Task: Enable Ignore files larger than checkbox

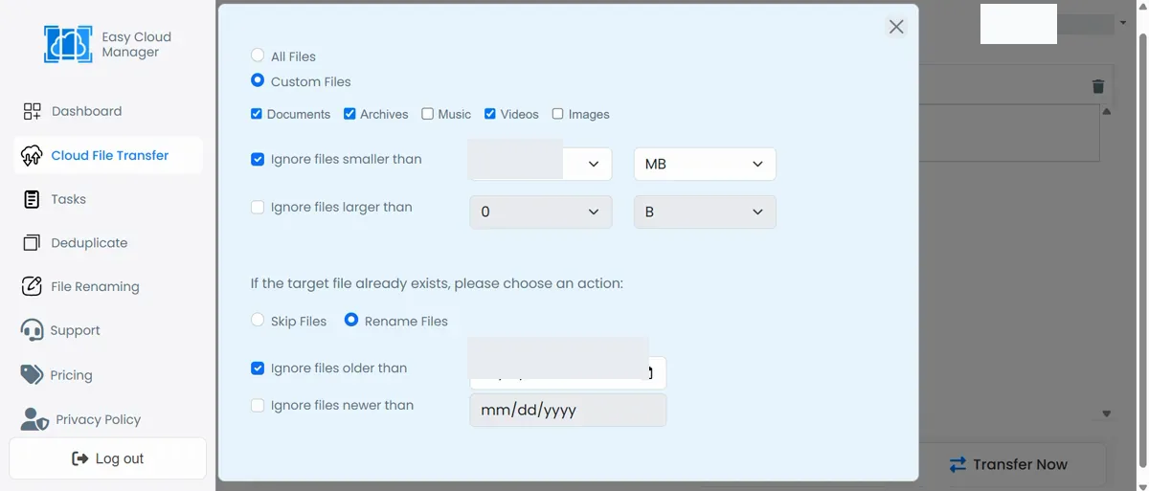Action: 258,207
